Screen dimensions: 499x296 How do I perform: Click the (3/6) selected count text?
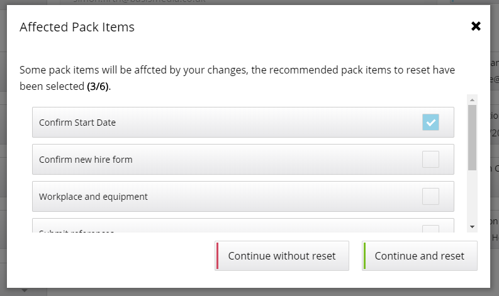point(98,86)
